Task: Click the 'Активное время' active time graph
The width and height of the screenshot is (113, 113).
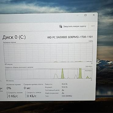Action: pyautogui.click(x=48, y=53)
